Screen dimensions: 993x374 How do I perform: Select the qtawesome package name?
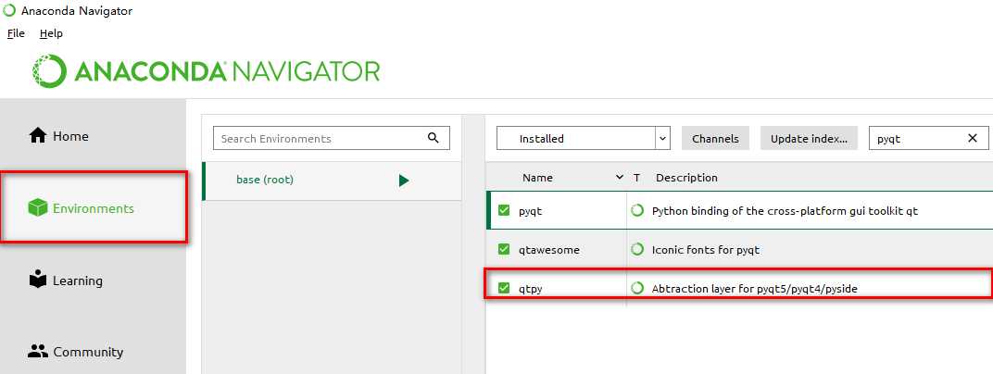click(x=548, y=250)
